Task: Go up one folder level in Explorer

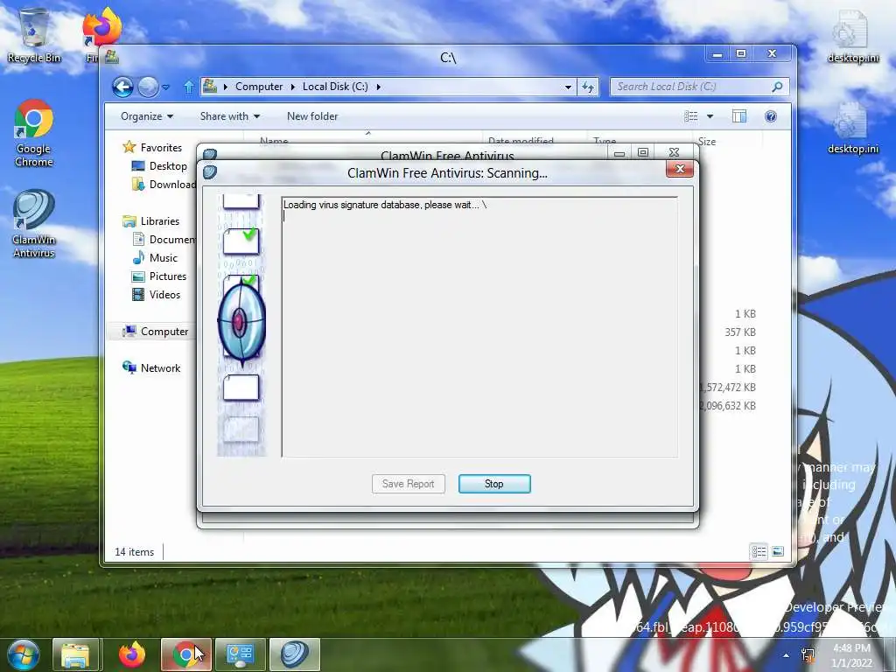Action: (x=189, y=87)
